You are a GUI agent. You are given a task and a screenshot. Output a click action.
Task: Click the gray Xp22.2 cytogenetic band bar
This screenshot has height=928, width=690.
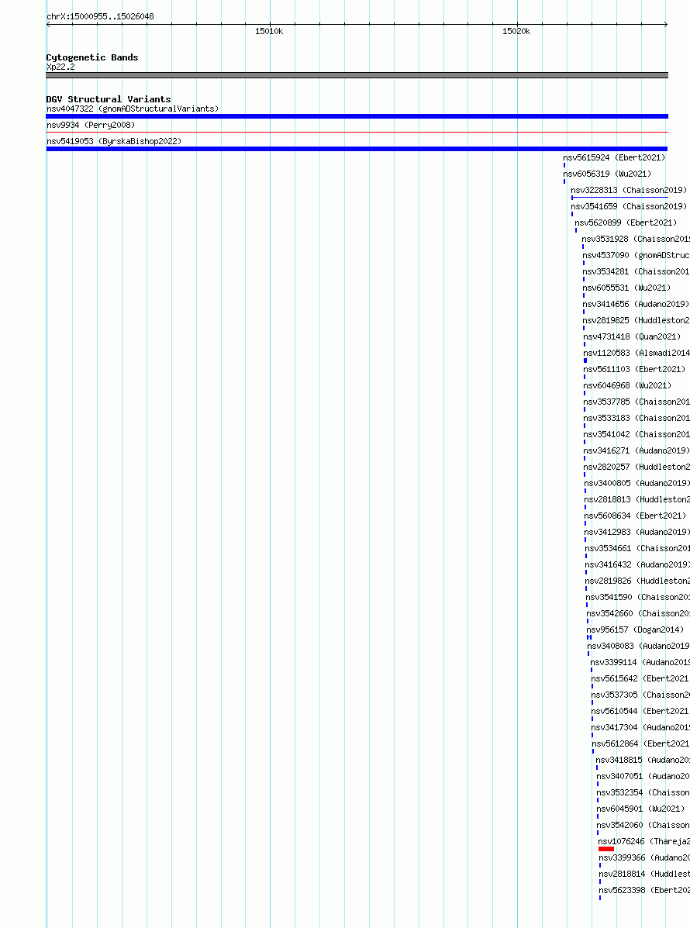pyautogui.click(x=357, y=75)
